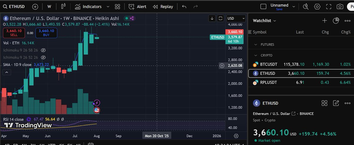354x145 pixels.
Task: Start bar Replay mode
Action: pyautogui.click(x=163, y=6)
